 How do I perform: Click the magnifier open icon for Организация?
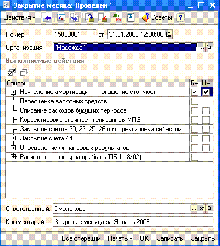click(x=209, y=48)
